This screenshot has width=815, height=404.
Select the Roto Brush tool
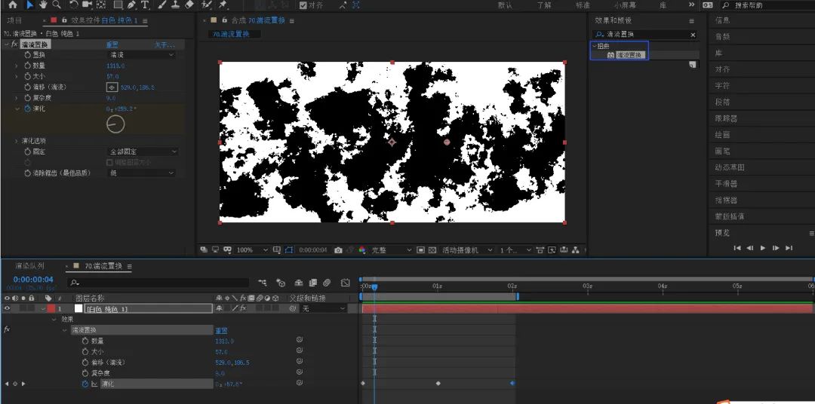[x=207, y=5]
